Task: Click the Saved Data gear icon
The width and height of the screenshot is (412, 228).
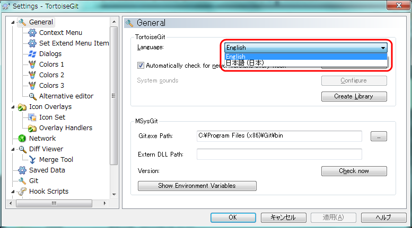Action: 22,170
